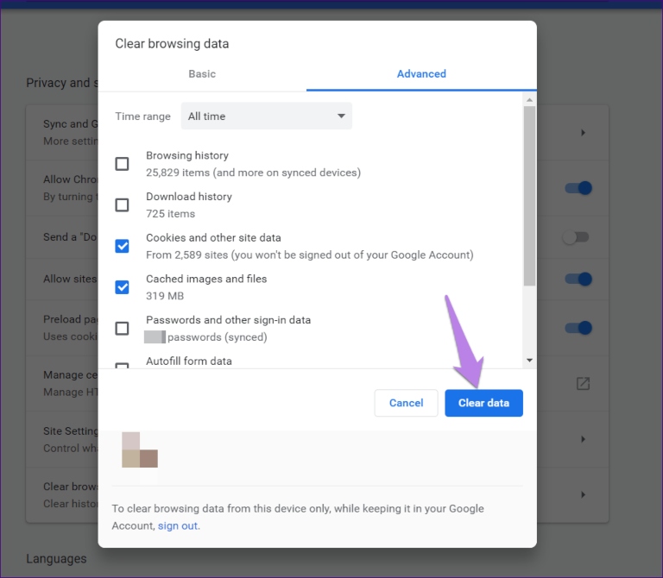Uncheck Cached images and files

click(123, 287)
